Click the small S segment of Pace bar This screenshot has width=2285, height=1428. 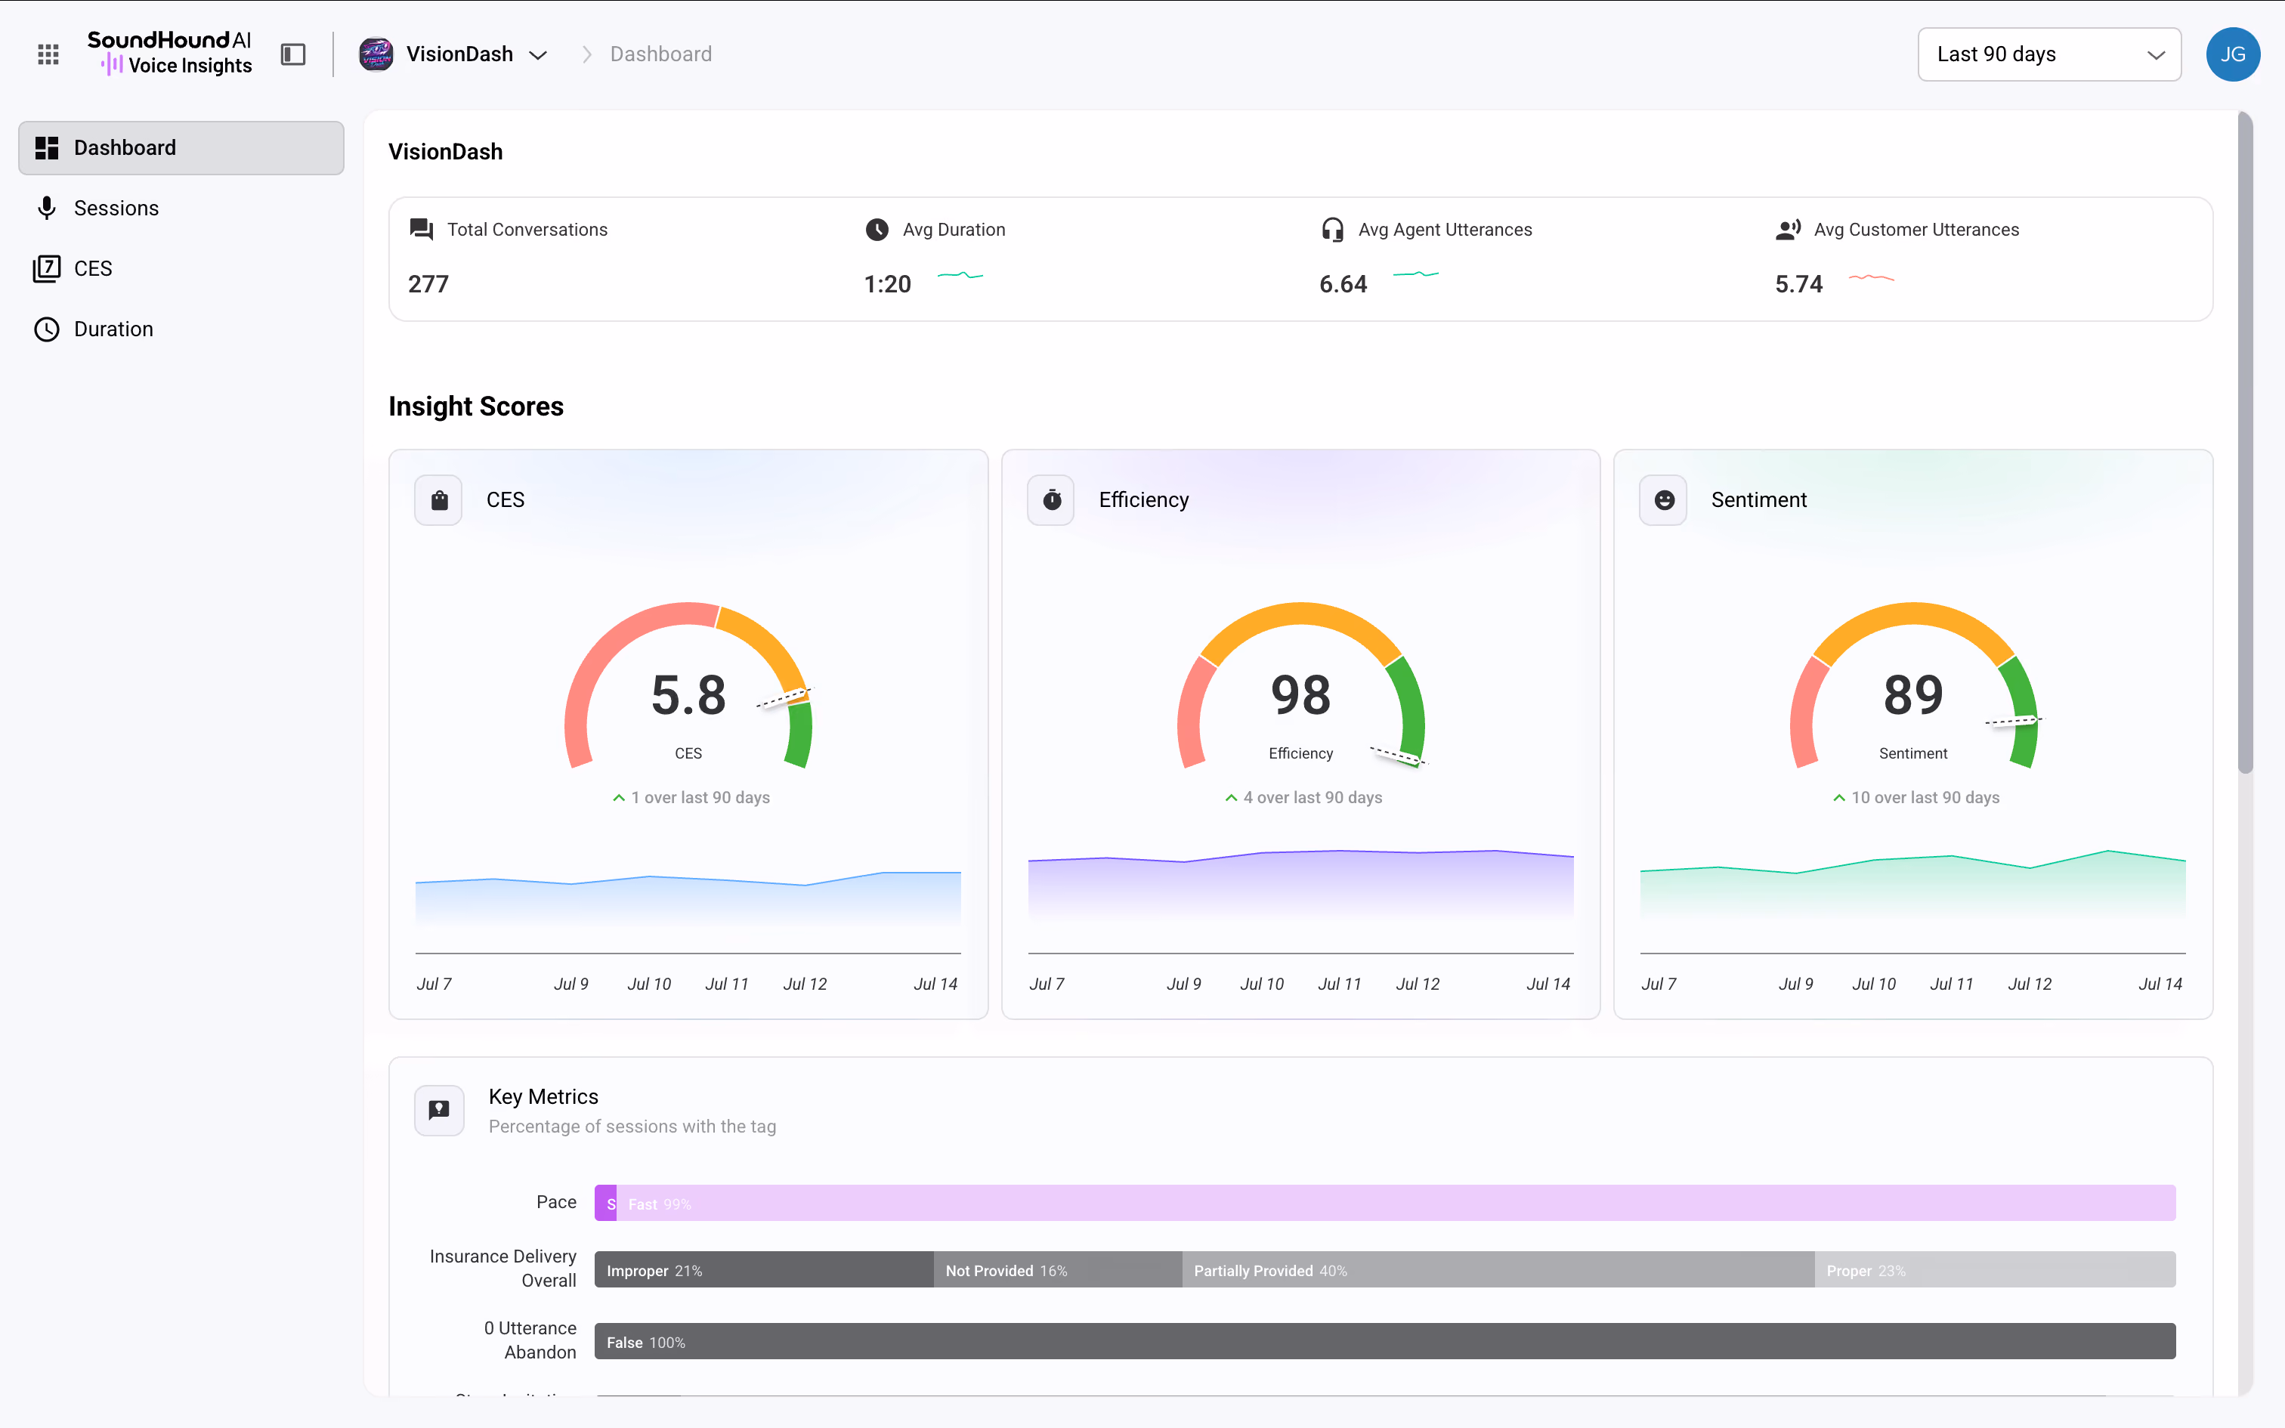click(606, 1203)
